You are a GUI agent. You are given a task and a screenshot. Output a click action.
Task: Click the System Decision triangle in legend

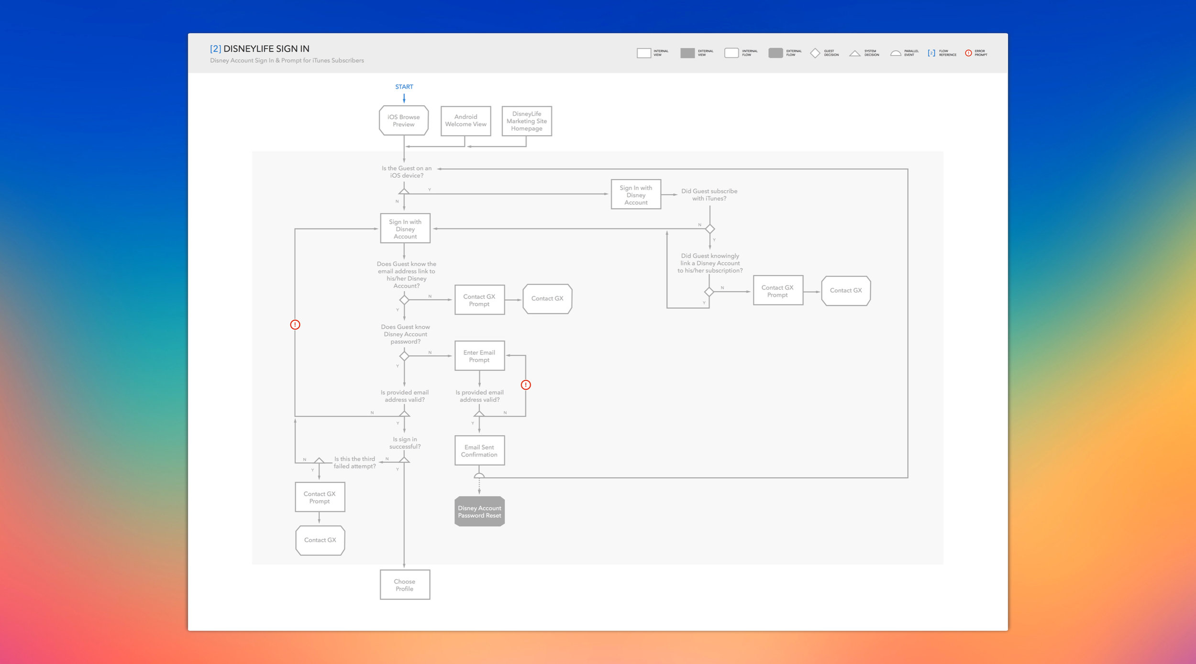(x=855, y=54)
